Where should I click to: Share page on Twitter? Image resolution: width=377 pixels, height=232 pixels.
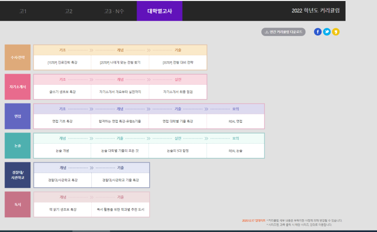pyautogui.click(x=327, y=32)
